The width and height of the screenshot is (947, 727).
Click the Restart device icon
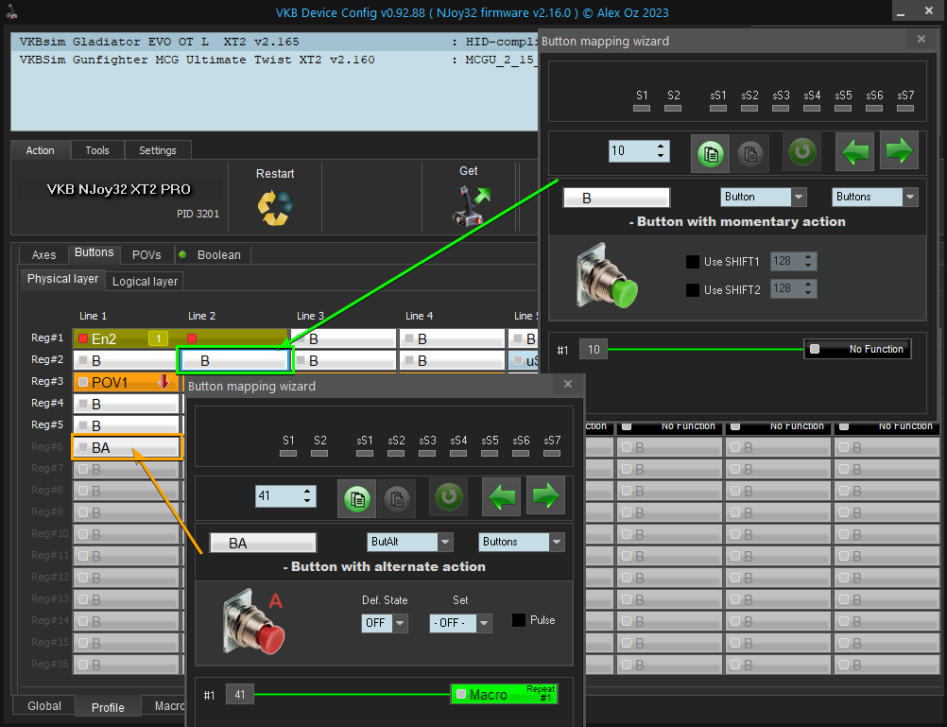[275, 206]
